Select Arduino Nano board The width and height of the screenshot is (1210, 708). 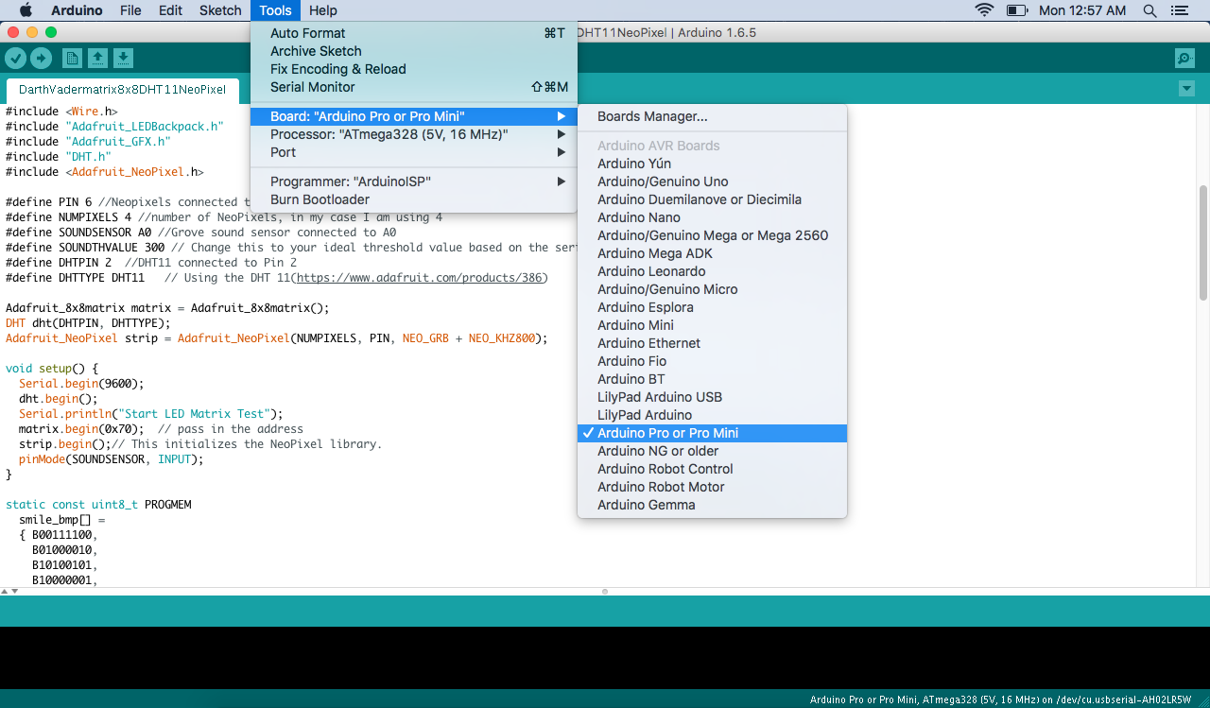pyautogui.click(x=712, y=217)
